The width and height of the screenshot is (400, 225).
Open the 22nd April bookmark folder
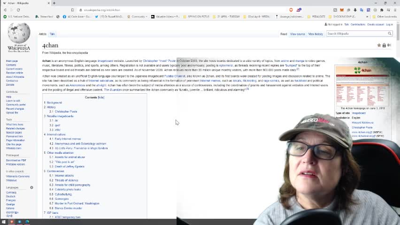(x=257, y=16)
